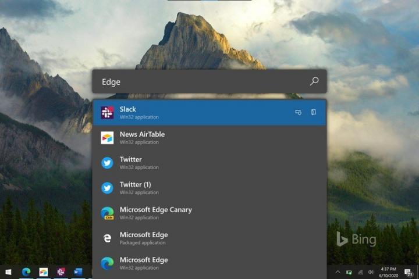Show hidden system tray icons

338,272
